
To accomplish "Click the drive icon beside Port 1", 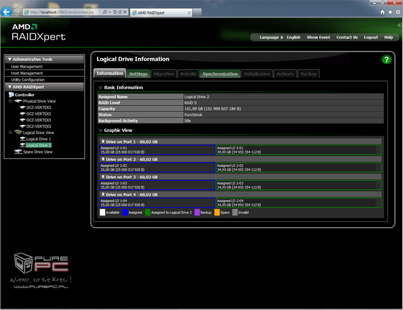I will click(103, 141).
